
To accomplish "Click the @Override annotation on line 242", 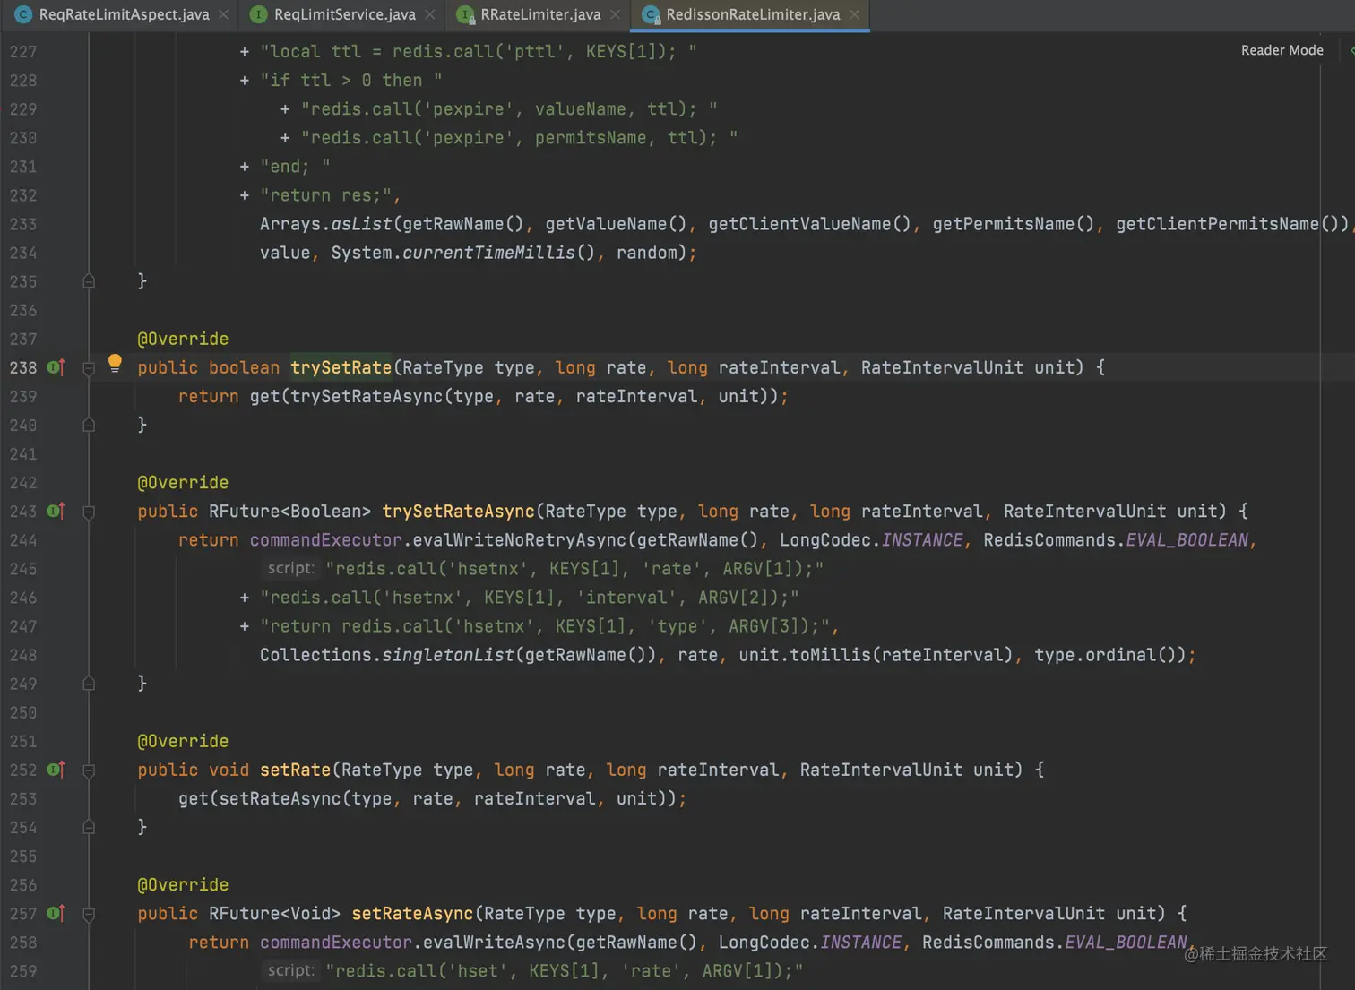I will (183, 482).
